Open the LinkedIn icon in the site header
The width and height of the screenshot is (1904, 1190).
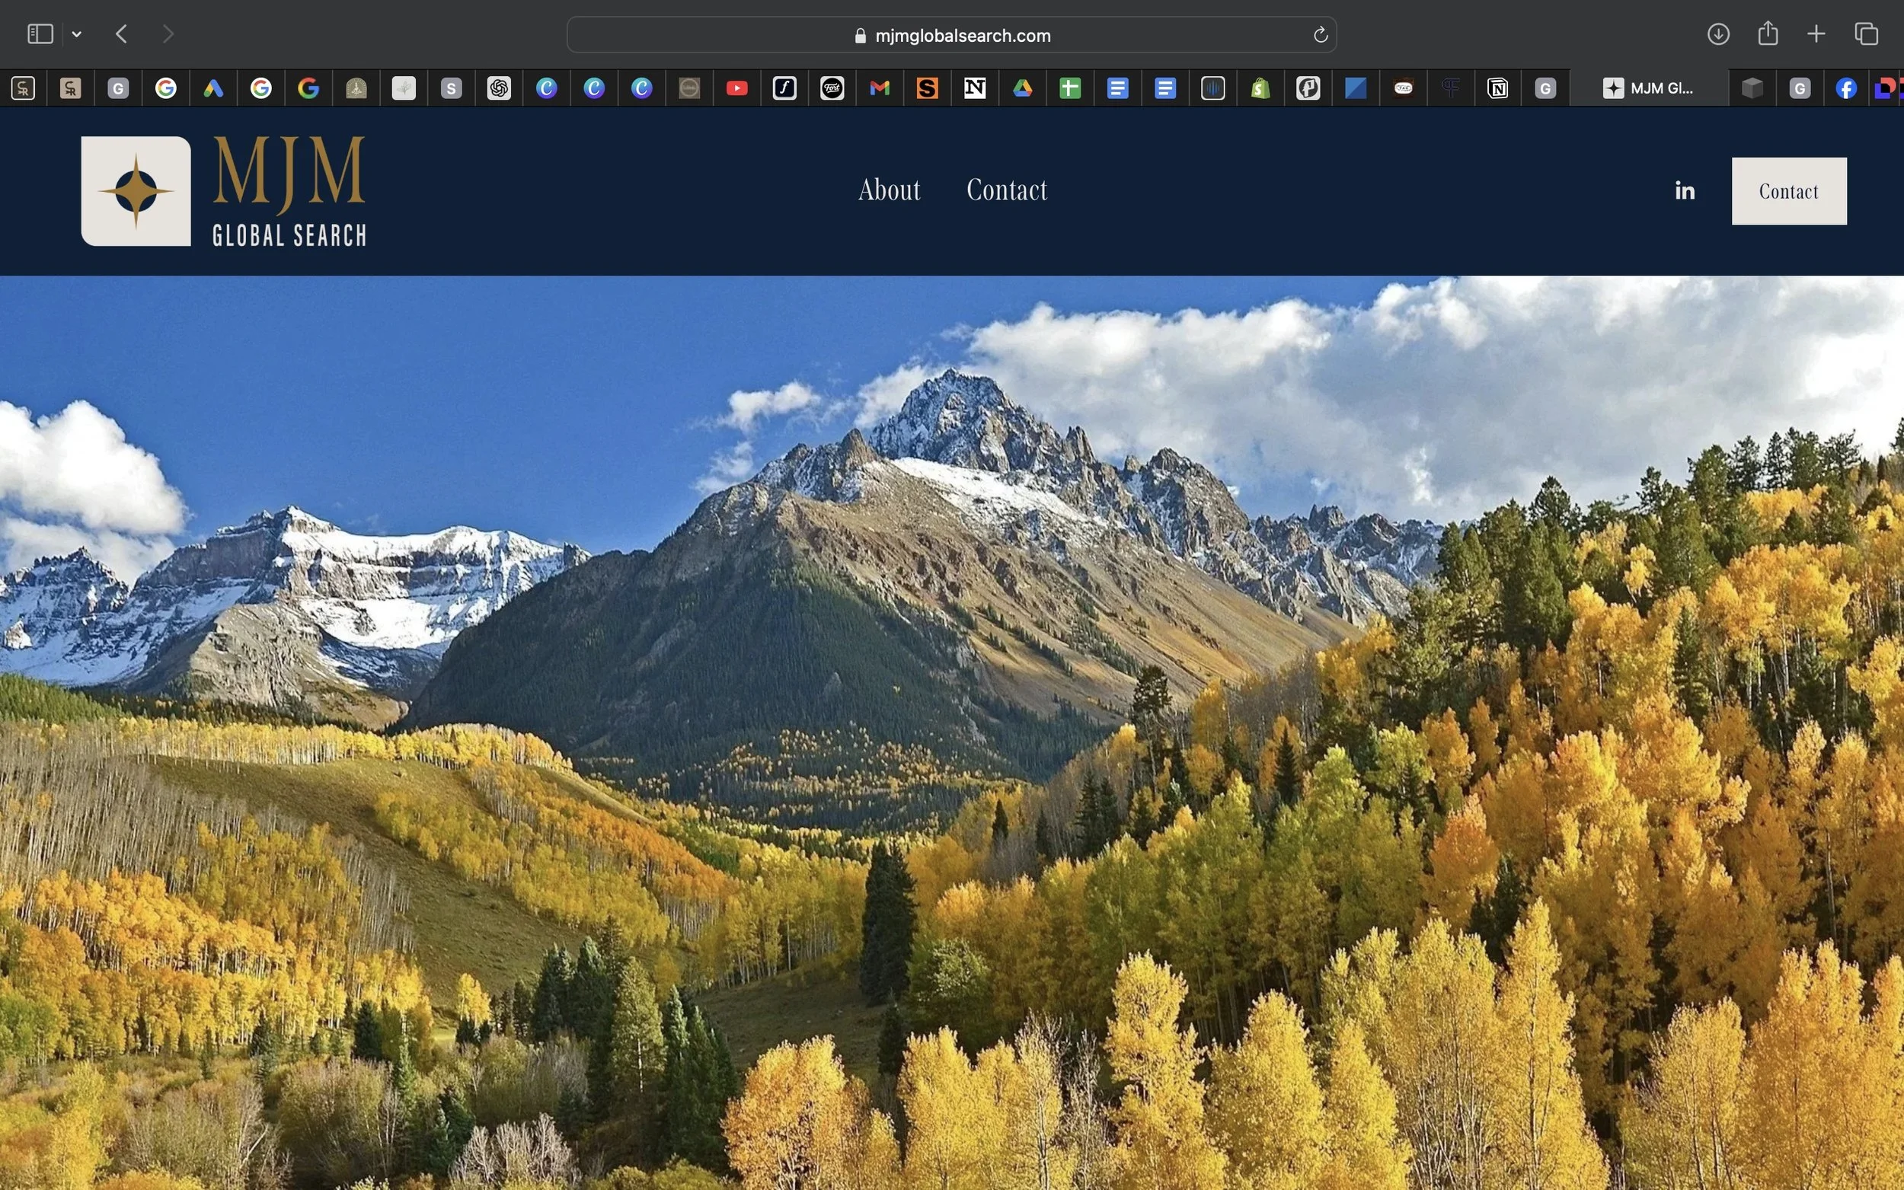point(1685,190)
